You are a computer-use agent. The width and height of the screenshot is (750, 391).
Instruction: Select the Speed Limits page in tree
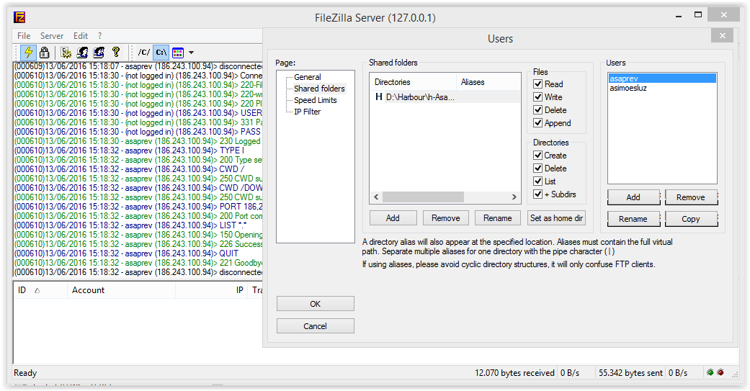click(315, 100)
